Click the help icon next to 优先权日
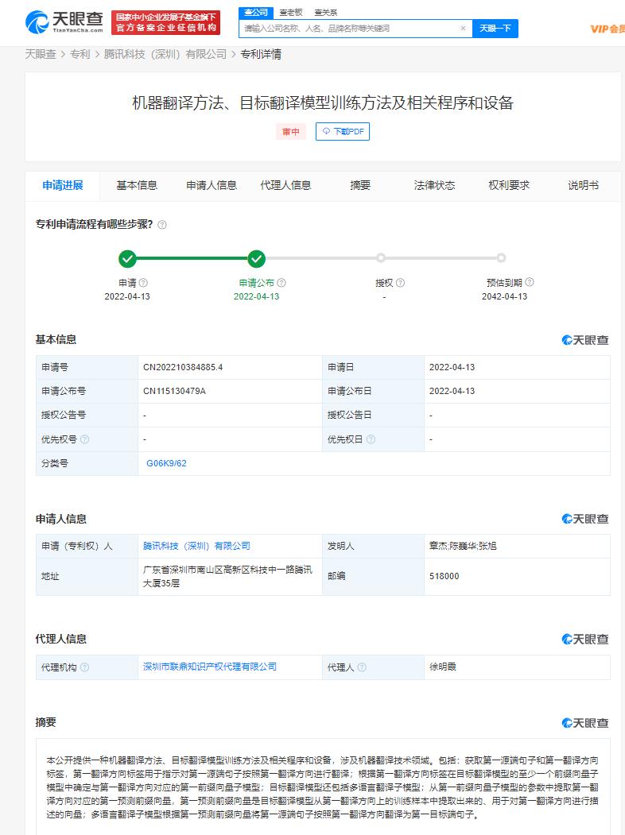The image size is (625, 835). [371, 439]
